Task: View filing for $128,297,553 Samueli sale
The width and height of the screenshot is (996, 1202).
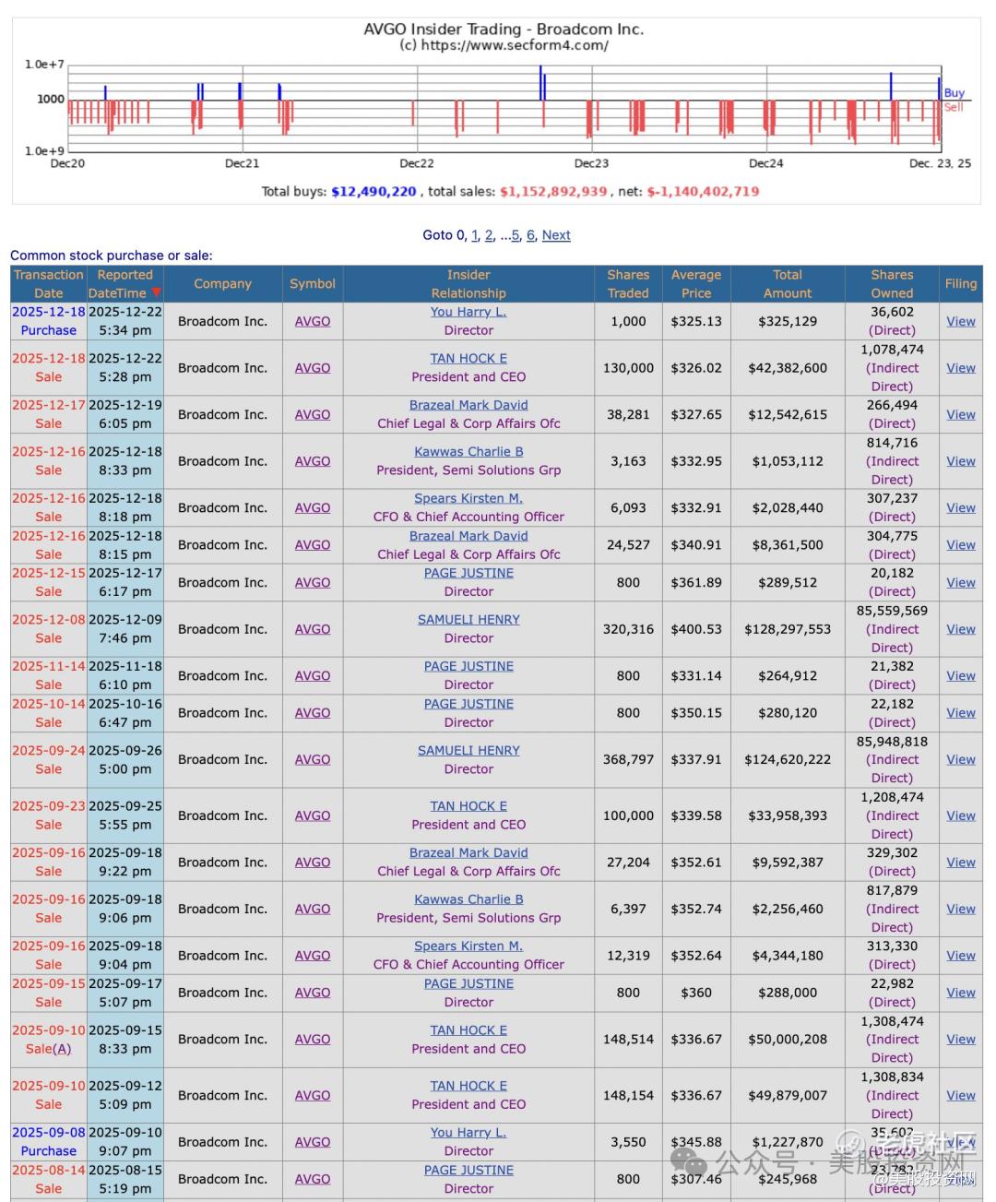Action: point(961,629)
